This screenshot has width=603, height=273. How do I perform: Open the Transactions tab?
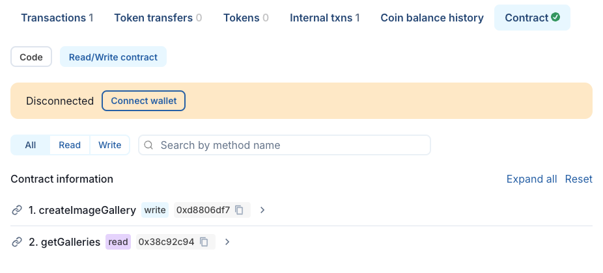(x=57, y=18)
